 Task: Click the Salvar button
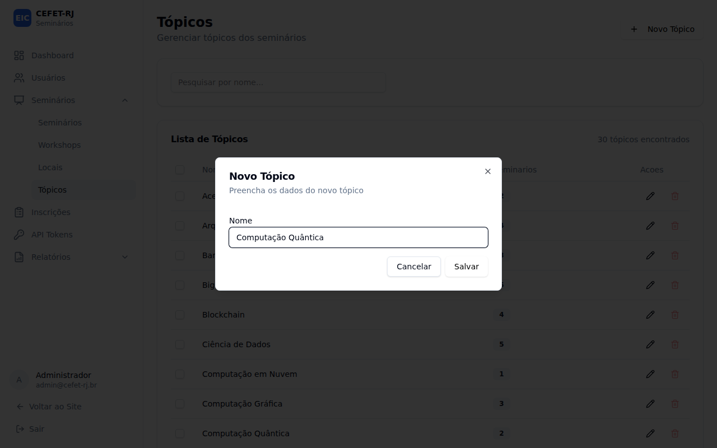coord(467,267)
